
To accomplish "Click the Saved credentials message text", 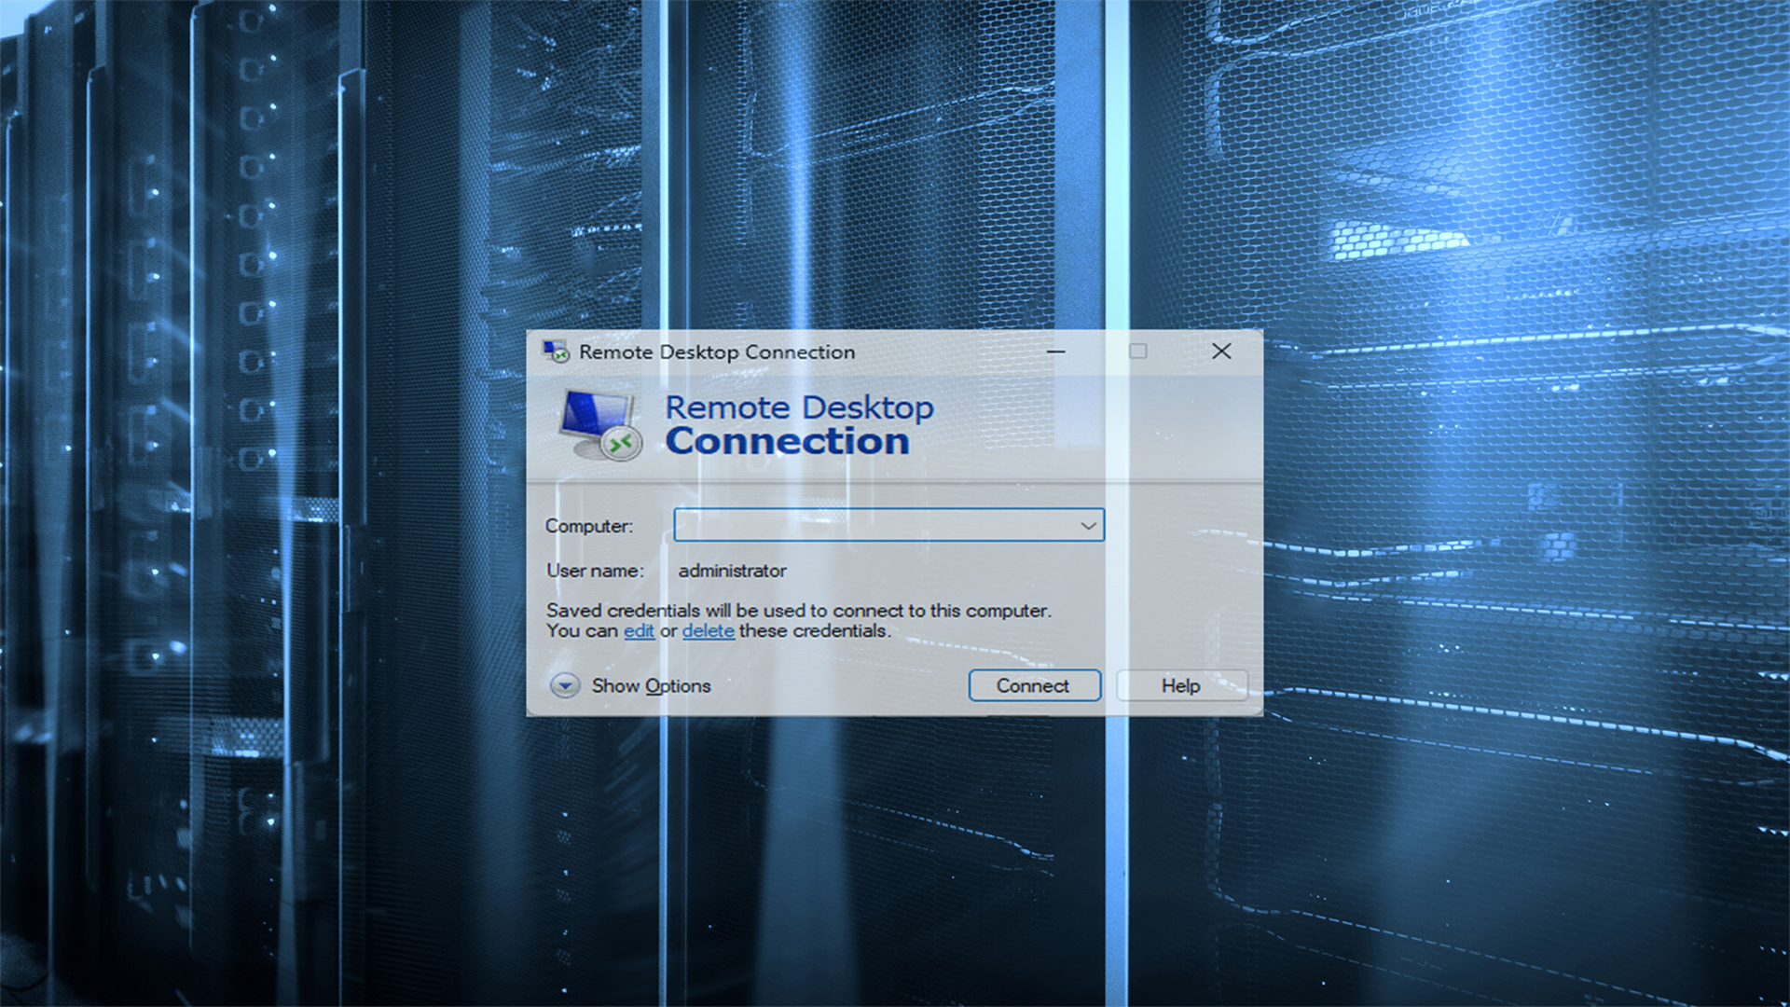I will coord(798,611).
